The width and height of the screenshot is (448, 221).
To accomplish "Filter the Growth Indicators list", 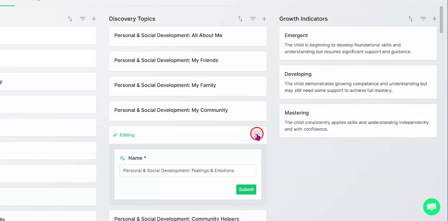I will [423, 19].
